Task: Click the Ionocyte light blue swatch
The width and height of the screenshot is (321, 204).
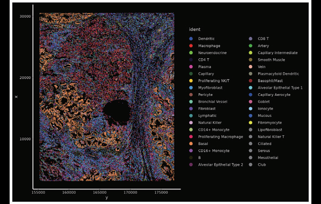Action: point(251,109)
